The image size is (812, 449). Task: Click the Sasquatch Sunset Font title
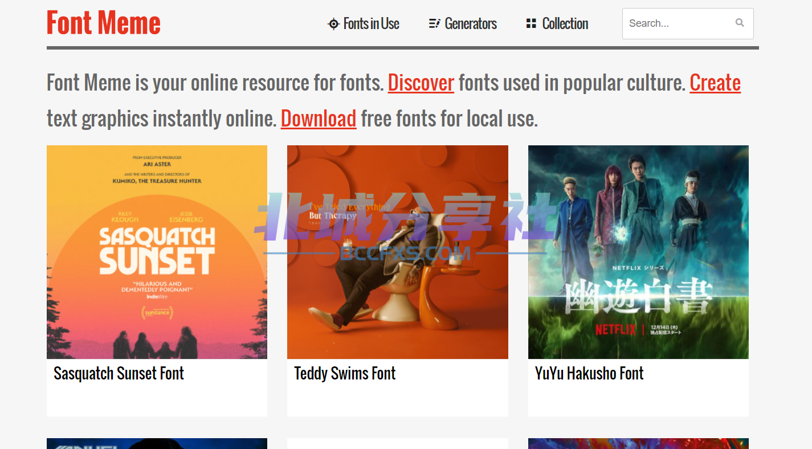(x=119, y=374)
